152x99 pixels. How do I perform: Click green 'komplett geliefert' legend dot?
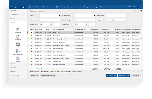pyautogui.click(x=61, y=72)
